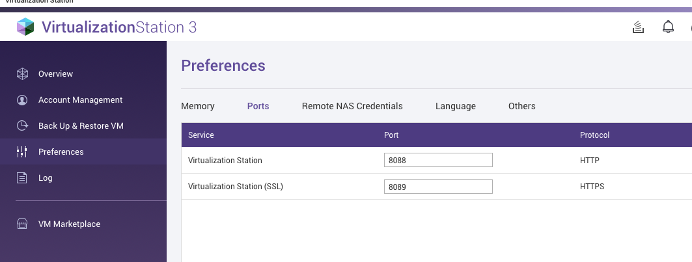Select the Ports tab
The width and height of the screenshot is (692, 262).
[258, 106]
